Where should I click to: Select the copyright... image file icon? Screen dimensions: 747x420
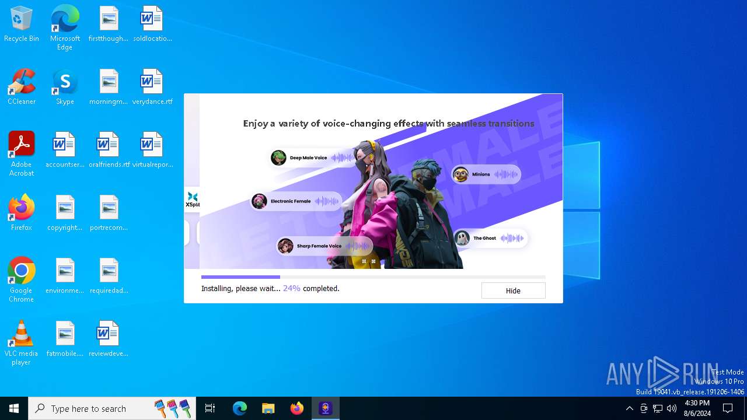65,213
